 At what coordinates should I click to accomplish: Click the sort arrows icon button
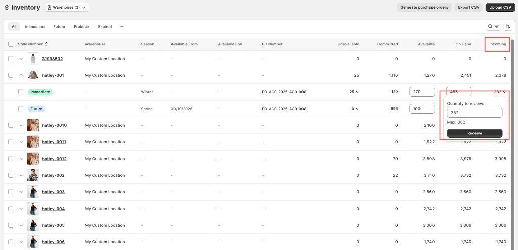(508, 26)
